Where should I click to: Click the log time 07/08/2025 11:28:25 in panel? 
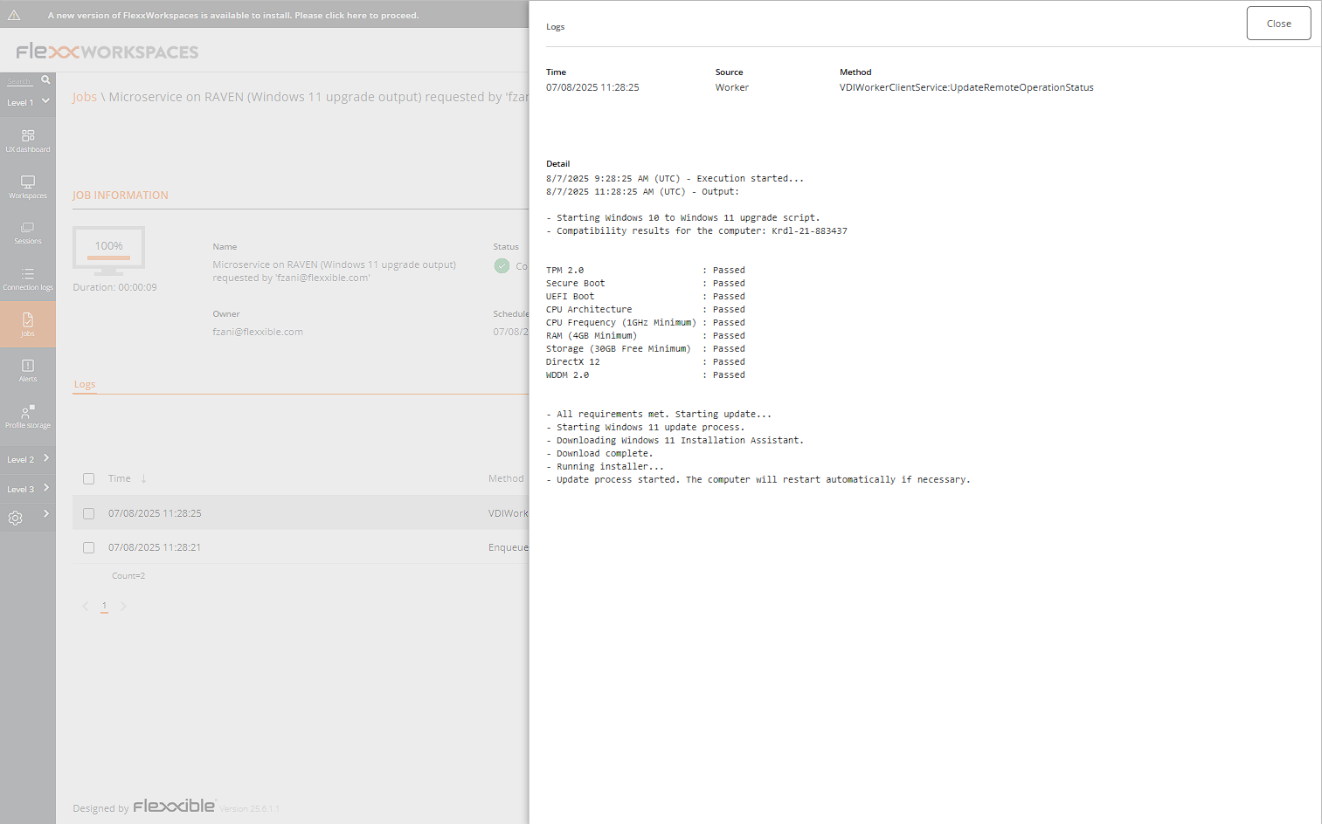click(592, 87)
